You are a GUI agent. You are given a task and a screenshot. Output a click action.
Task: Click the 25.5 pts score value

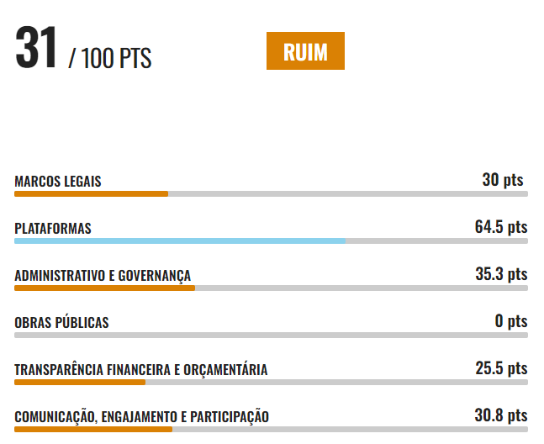[501, 368]
